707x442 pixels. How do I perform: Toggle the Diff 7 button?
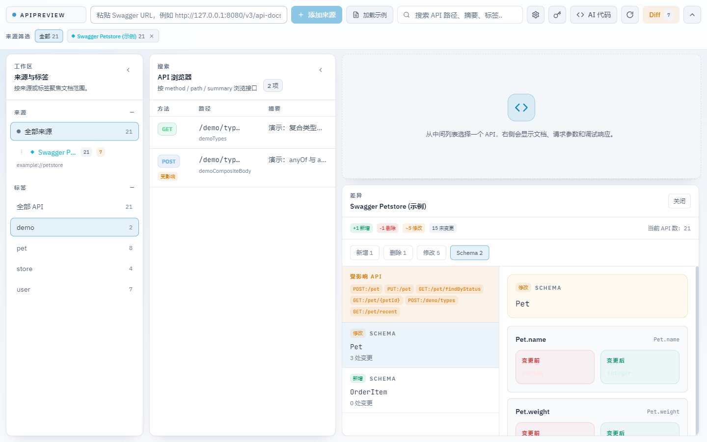(661, 15)
